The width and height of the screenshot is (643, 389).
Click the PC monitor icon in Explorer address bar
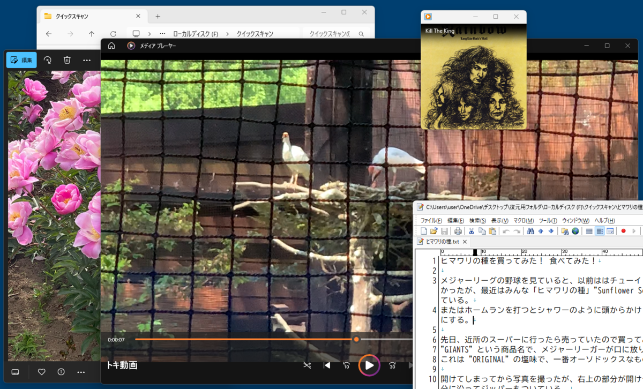point(136,34)
